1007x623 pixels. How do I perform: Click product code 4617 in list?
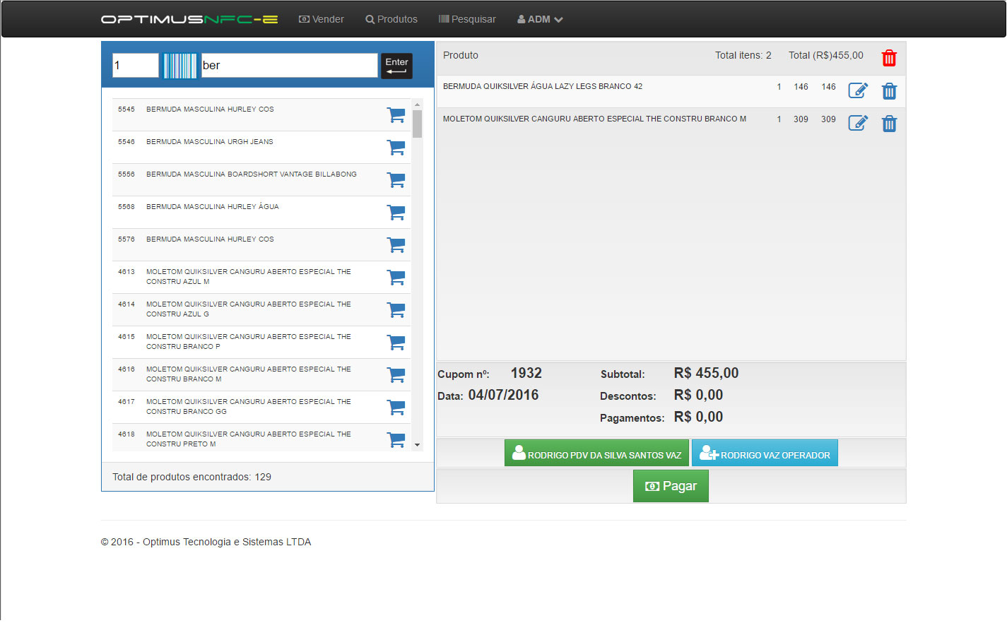[126, 402]
